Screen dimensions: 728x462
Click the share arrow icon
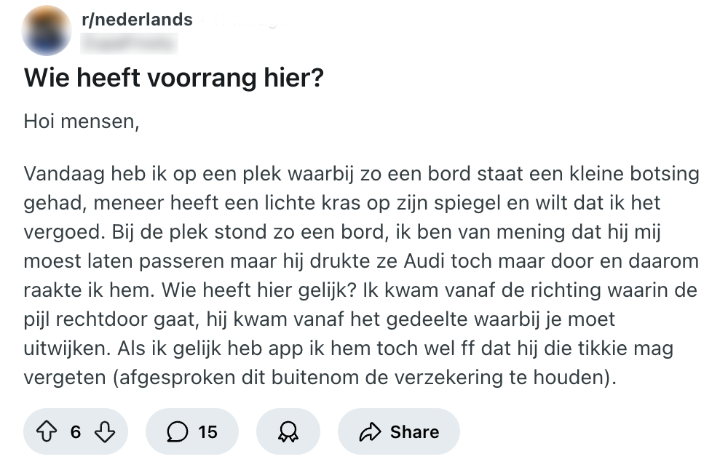click(x=369, y=432)
